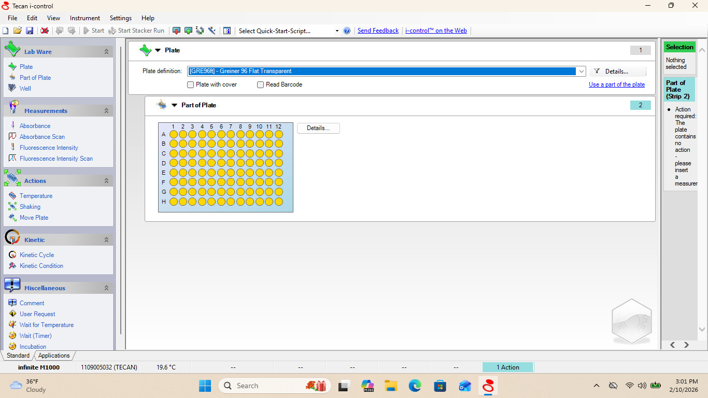Select Kinetic Cycle in the sidebar
This screenshot has width=708, height=398.
click(37, 255)
